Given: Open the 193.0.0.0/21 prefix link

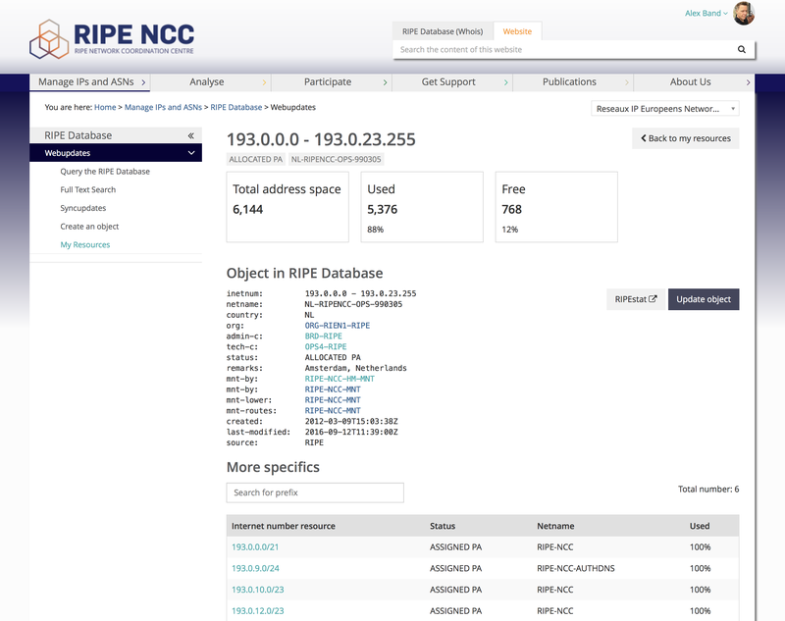Looking at the screenshot, I should coord(255,547).
